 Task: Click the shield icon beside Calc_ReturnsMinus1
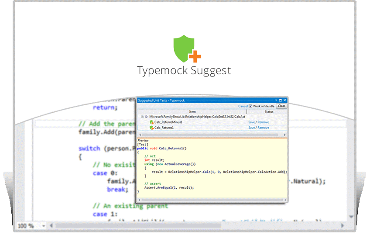152,122
